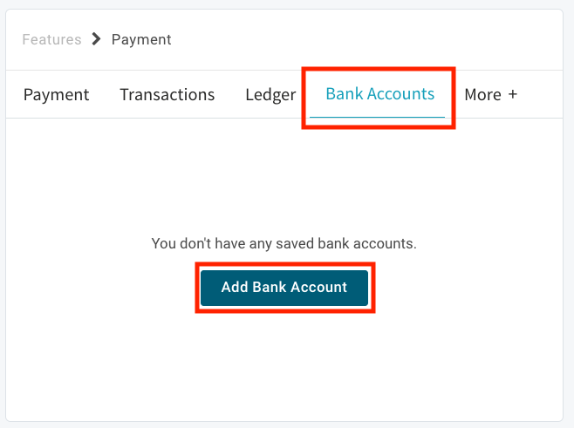The image size is (574, 428).
Task: Select the Ledger tab
Action: pyautogui.click(x=270, y=95)
